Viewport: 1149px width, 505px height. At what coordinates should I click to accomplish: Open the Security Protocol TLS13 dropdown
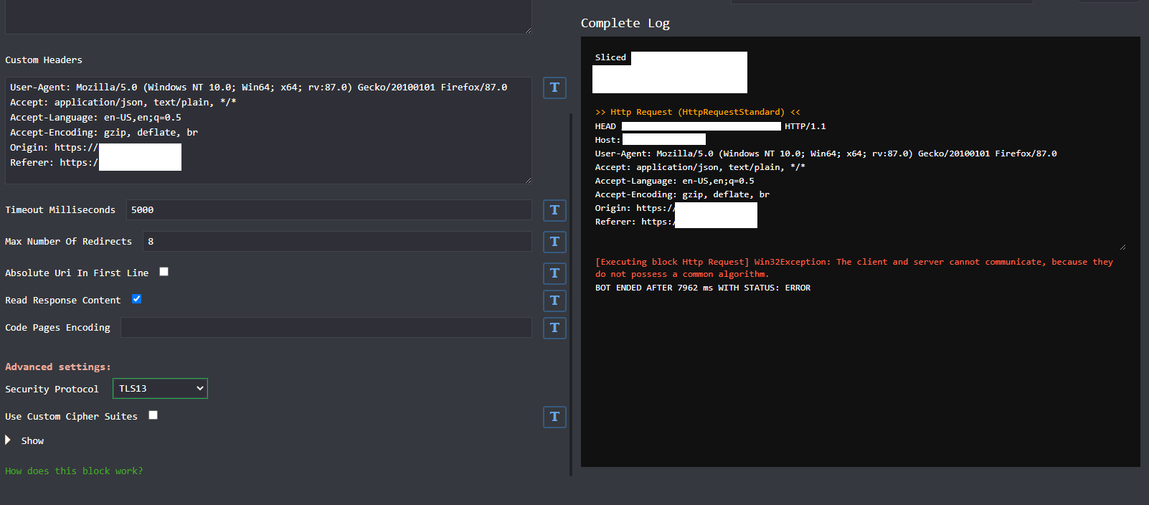160,388
